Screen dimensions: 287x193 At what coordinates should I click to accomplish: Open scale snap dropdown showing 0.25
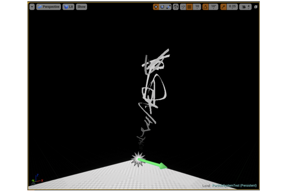tap(232, 7)
